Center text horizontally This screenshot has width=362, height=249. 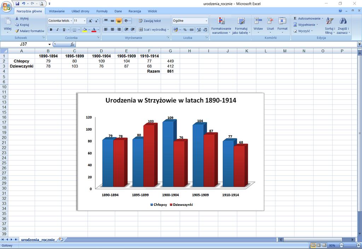coord(112,30)
